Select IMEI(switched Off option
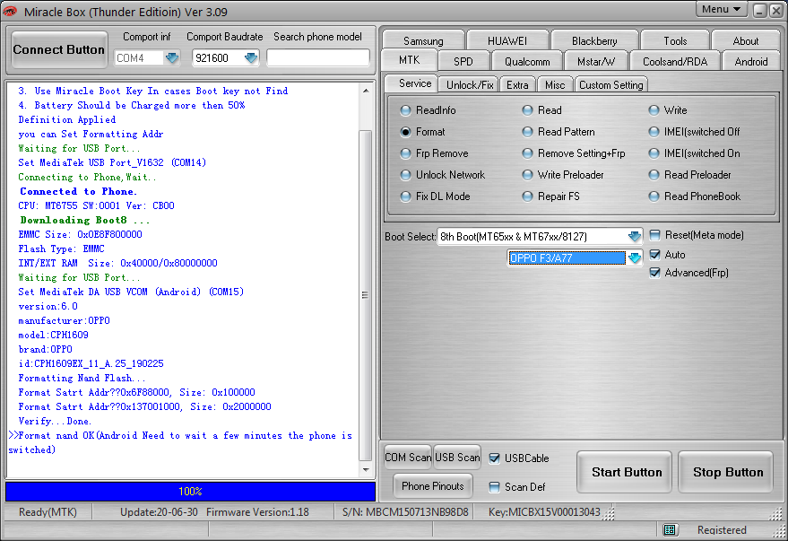The image size is (788, 541). click(695, 132)
